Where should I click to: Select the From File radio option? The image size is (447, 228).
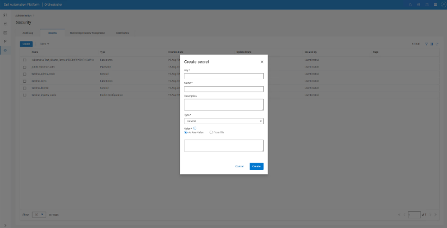tap(211, 132)
